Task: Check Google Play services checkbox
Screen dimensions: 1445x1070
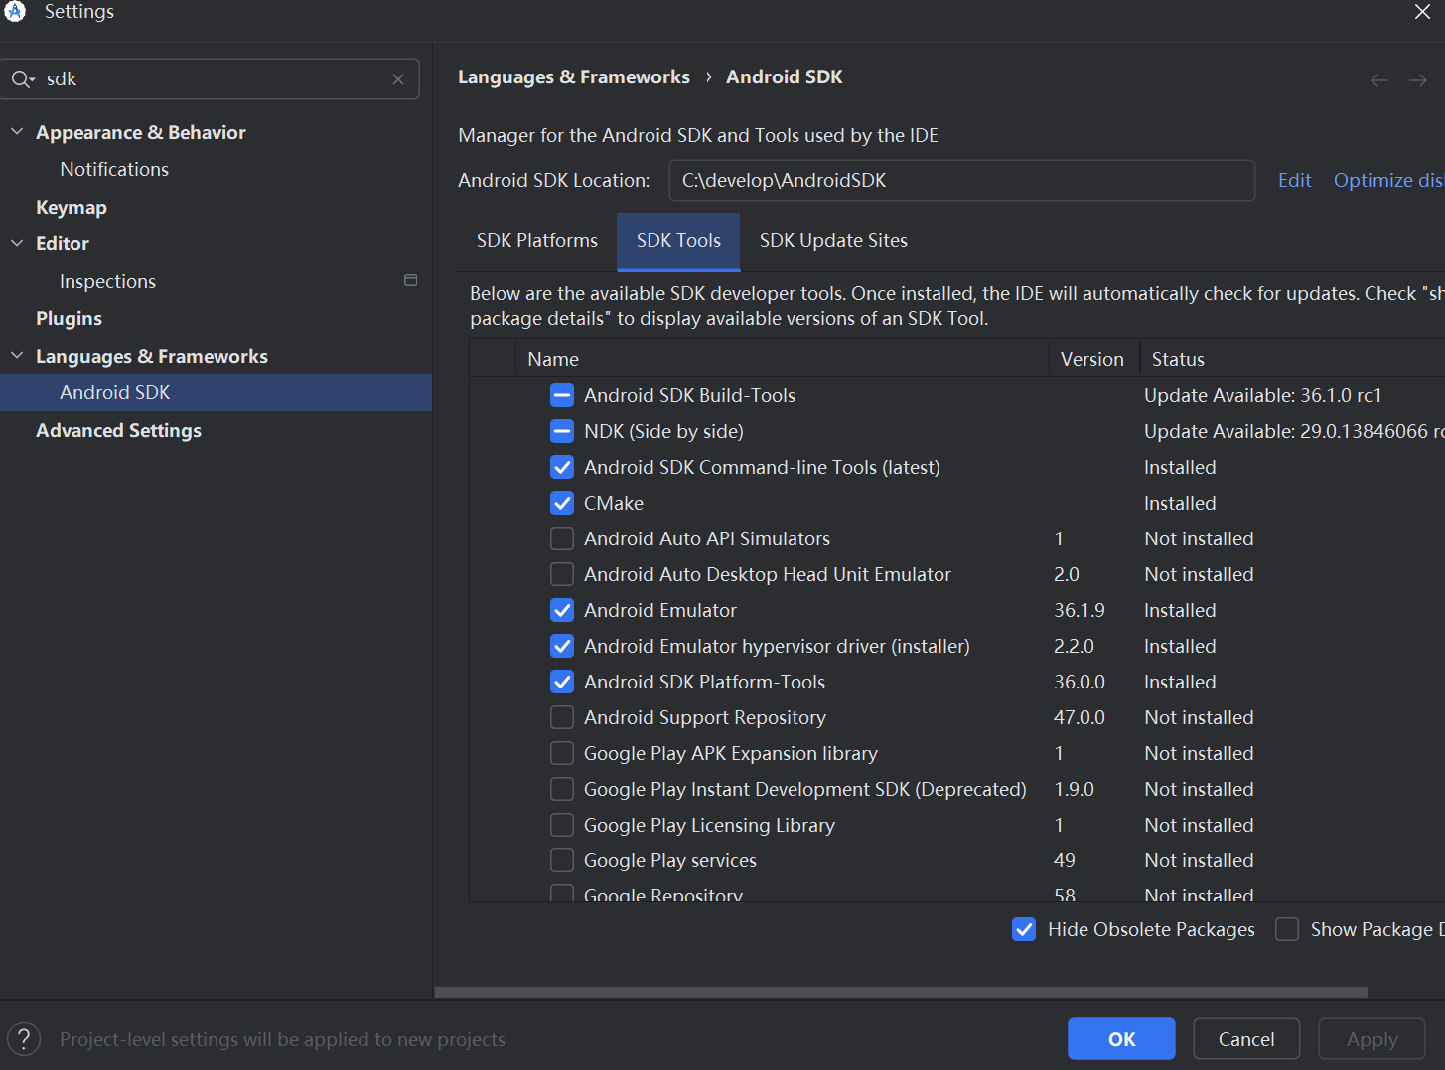Action: [x=562, y=860]
